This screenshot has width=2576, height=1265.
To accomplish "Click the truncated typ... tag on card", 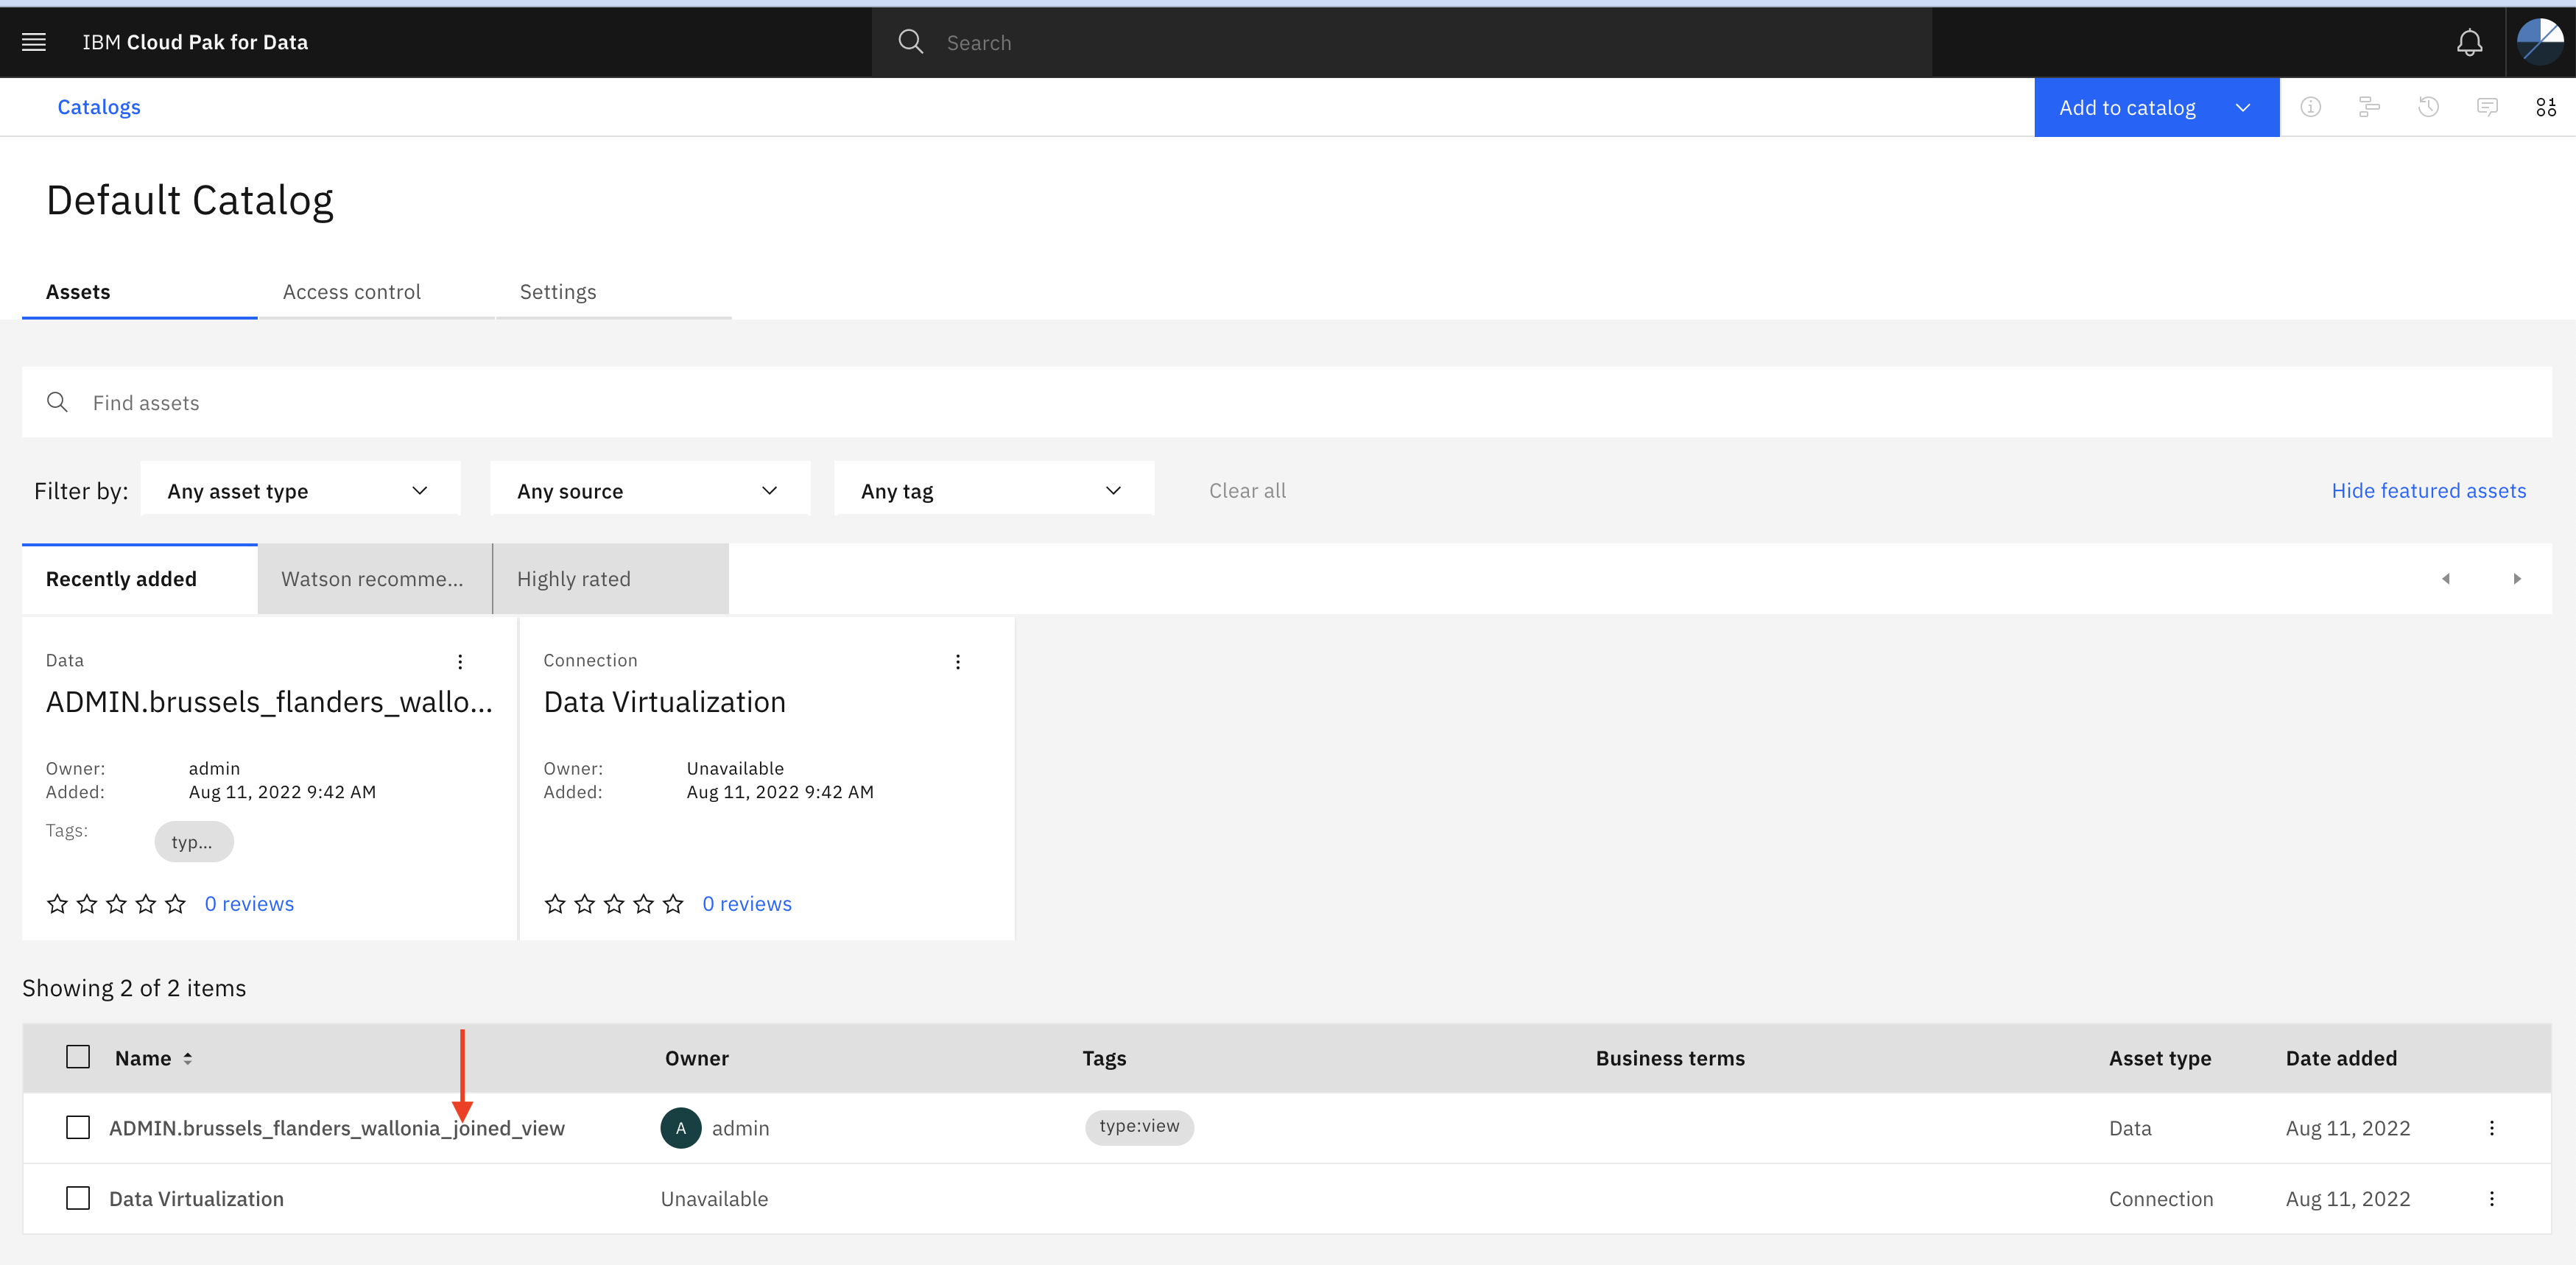I will 193,842.
